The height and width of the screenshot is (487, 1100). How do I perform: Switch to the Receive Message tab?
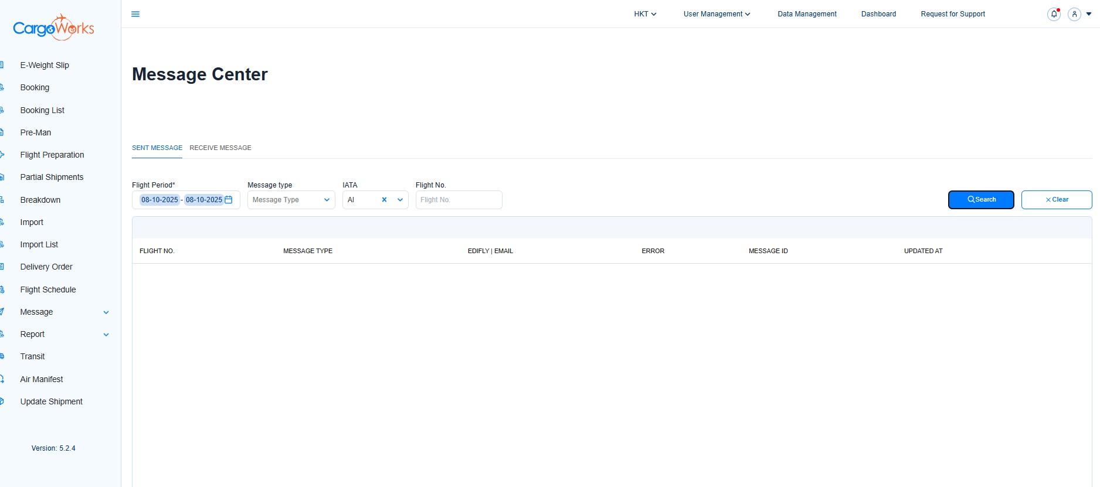pos(220,148)
